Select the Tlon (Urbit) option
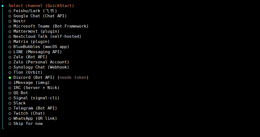The height and width of the screenshot is (137, 260). (x=28, y=72)
